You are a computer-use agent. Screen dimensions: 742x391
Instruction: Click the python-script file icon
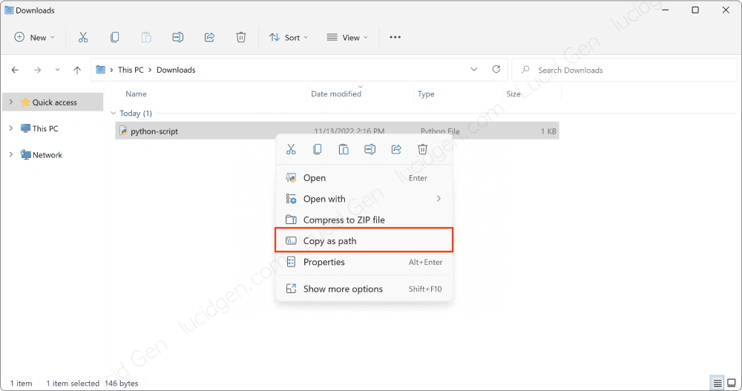click(x=123, y=131)
